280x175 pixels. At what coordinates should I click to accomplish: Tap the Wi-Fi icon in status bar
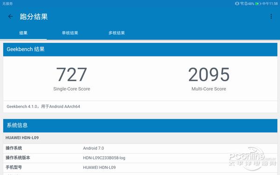point(242,3)
